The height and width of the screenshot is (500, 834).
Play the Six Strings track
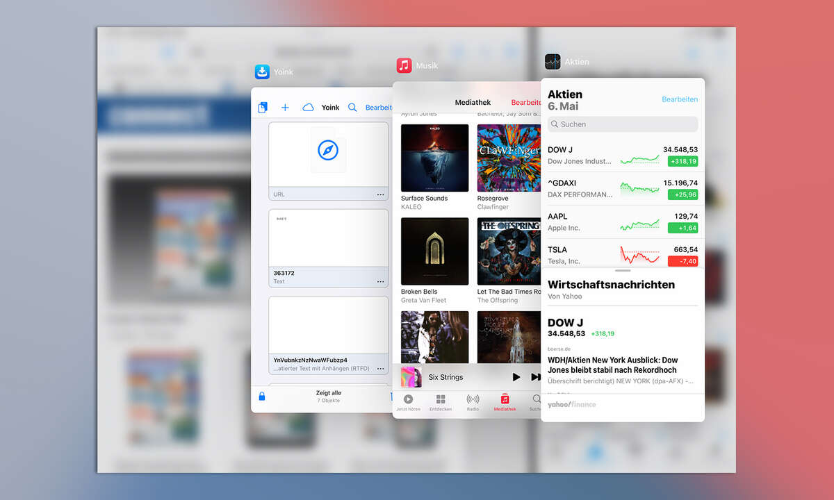click(x=516, y=377)
